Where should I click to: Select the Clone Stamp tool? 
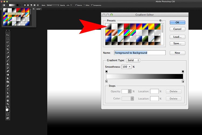[8, 64]
